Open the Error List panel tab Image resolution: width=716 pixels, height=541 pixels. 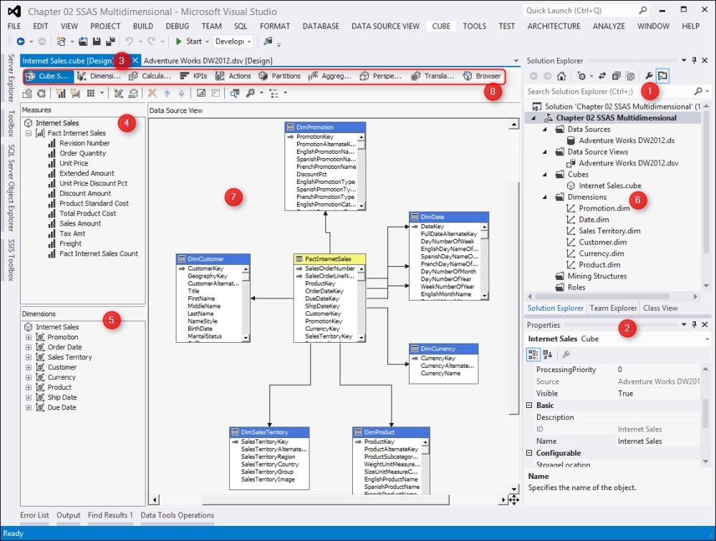pyautogui.click(x=34, y=515)
